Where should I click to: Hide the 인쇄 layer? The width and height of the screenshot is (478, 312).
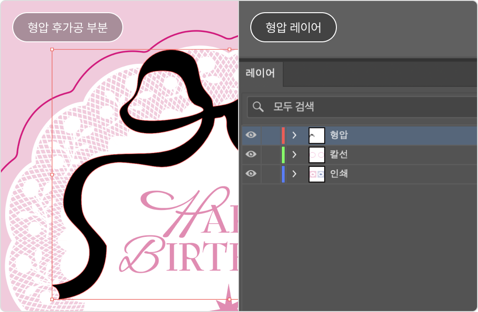pos(252,174)
